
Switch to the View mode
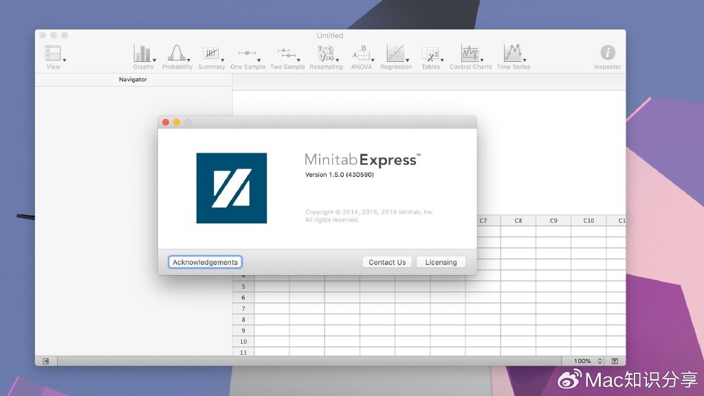coord(54,54)
